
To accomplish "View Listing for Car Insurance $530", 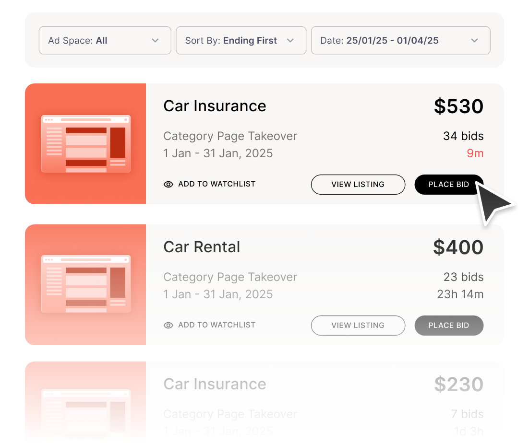I will click(x=358, y=185).
